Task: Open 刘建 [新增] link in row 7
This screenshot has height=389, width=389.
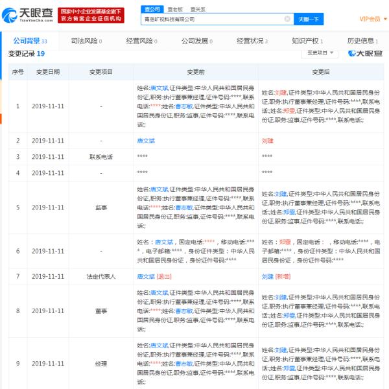Action: tap(276, 276)
